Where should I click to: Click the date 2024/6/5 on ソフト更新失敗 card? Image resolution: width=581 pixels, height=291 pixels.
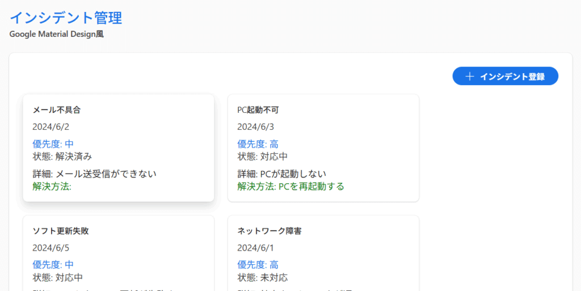[50, 248]
